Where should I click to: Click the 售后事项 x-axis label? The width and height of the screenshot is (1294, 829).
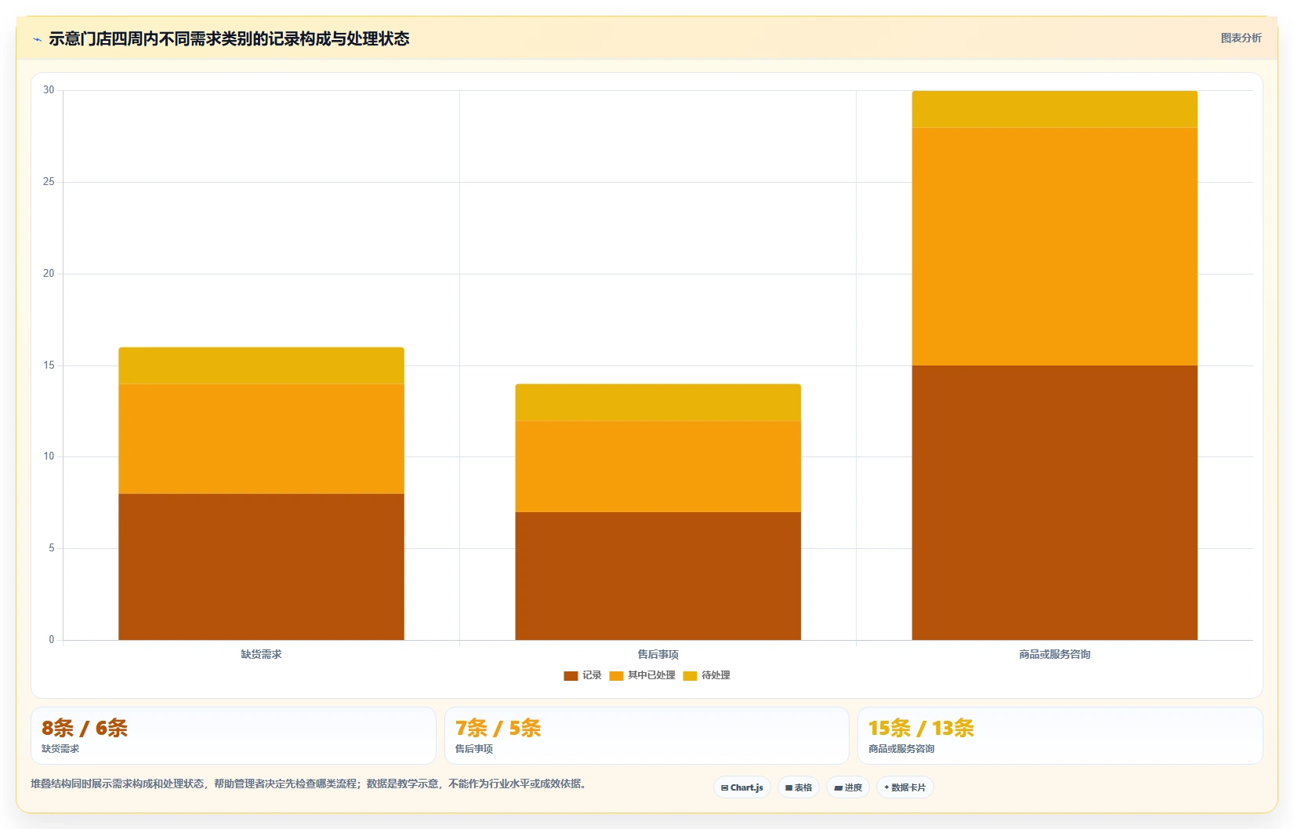tap(658, 654)
